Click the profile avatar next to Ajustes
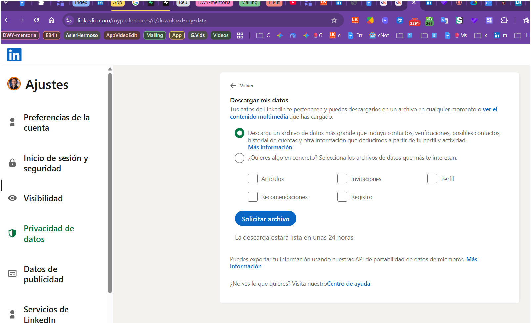This screenshot has width=531, height=324. click(14, 84)
